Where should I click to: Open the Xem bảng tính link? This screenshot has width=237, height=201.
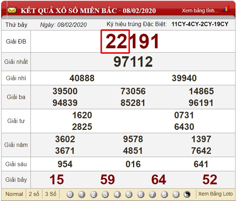[x=200, y=11]
